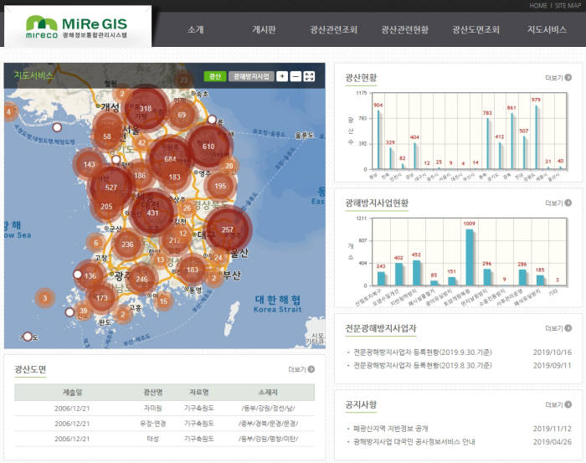Open 더보기 for 전문광해방지사업자 section
This screenshot has height=463, width=586.
point(558,328)
